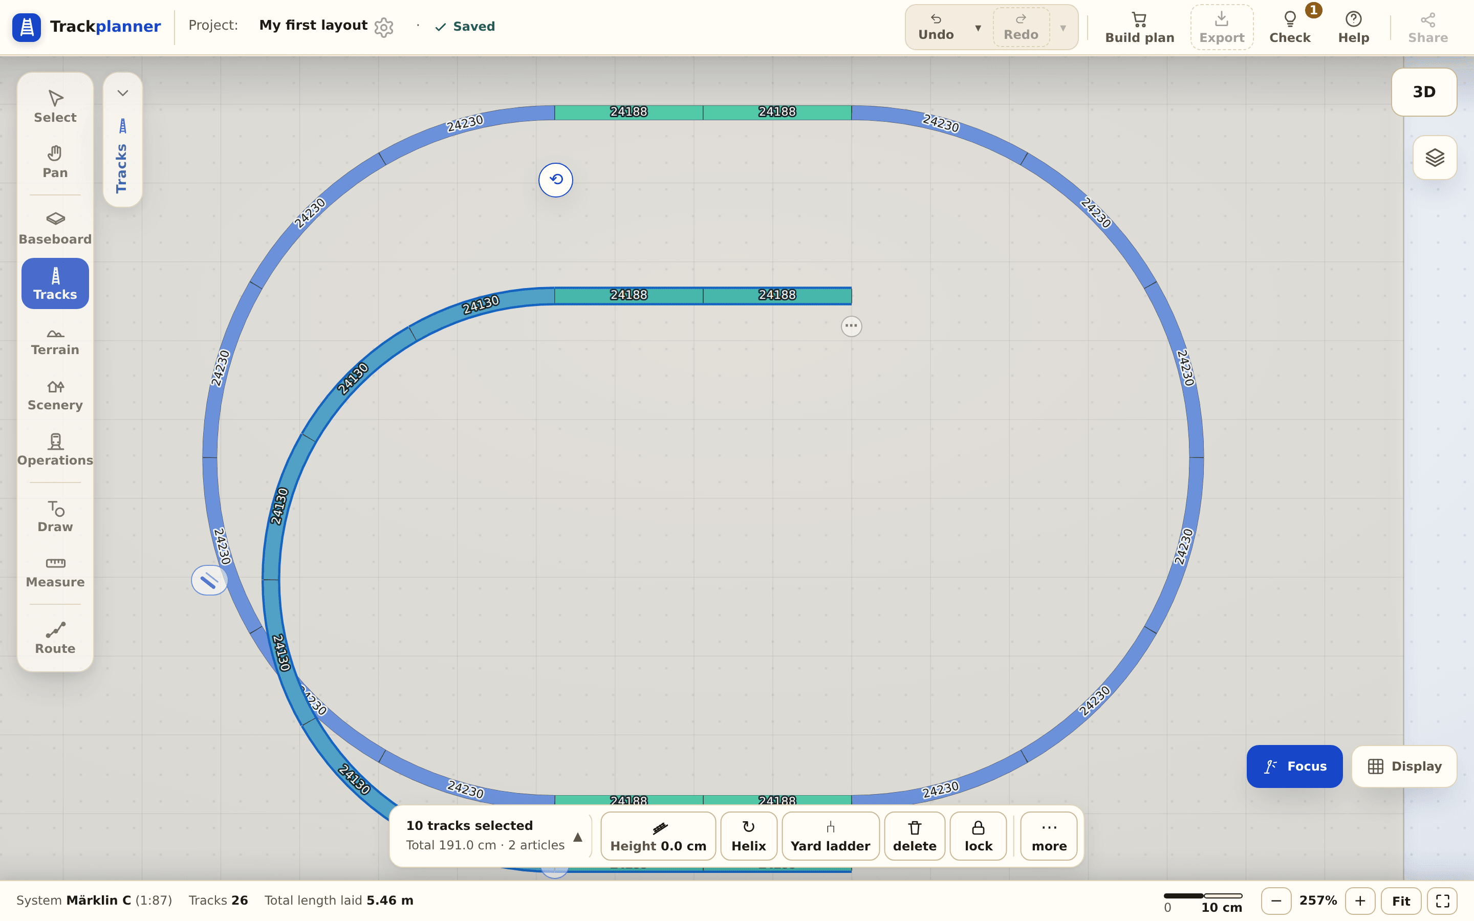Viewport: 1474px width, 921px height.
Task: Switch to 3D view
Action: [1423, 92]
